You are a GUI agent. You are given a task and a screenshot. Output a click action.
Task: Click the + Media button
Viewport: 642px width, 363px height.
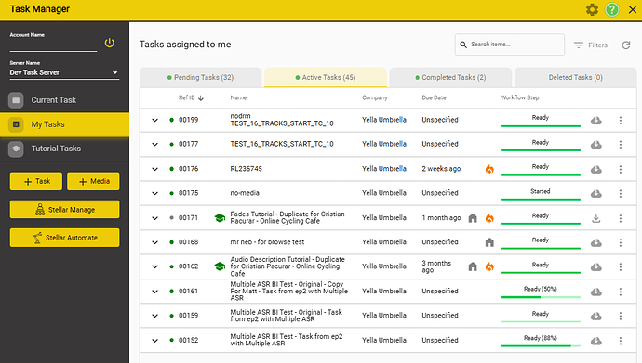[93, 181]
